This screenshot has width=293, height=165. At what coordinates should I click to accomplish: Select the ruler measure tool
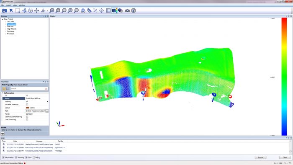[89, 10]
